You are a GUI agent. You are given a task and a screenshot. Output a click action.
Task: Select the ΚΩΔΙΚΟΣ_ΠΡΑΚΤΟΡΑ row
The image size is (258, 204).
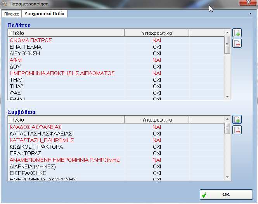click(116, 147)
